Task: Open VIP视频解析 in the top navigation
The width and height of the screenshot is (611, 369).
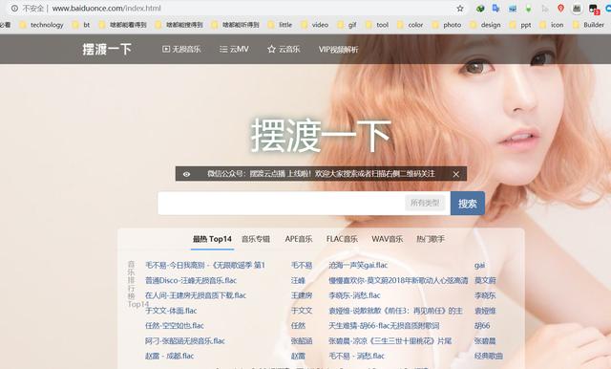Action: click(x=338, y=49)
